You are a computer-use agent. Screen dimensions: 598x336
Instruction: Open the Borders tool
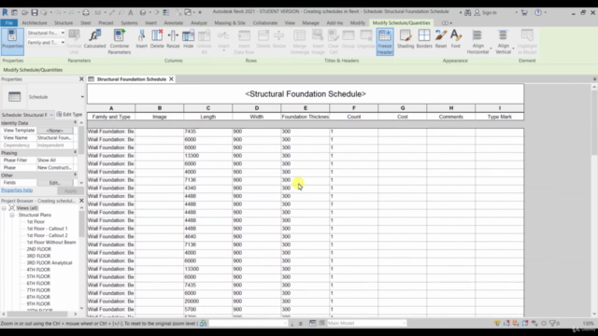[x=424, y=39]
